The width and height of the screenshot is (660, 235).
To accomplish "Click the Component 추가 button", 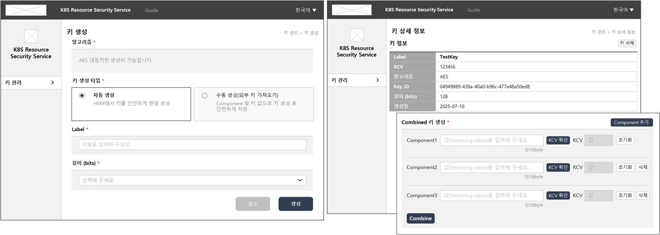I will tap(631, 123).
